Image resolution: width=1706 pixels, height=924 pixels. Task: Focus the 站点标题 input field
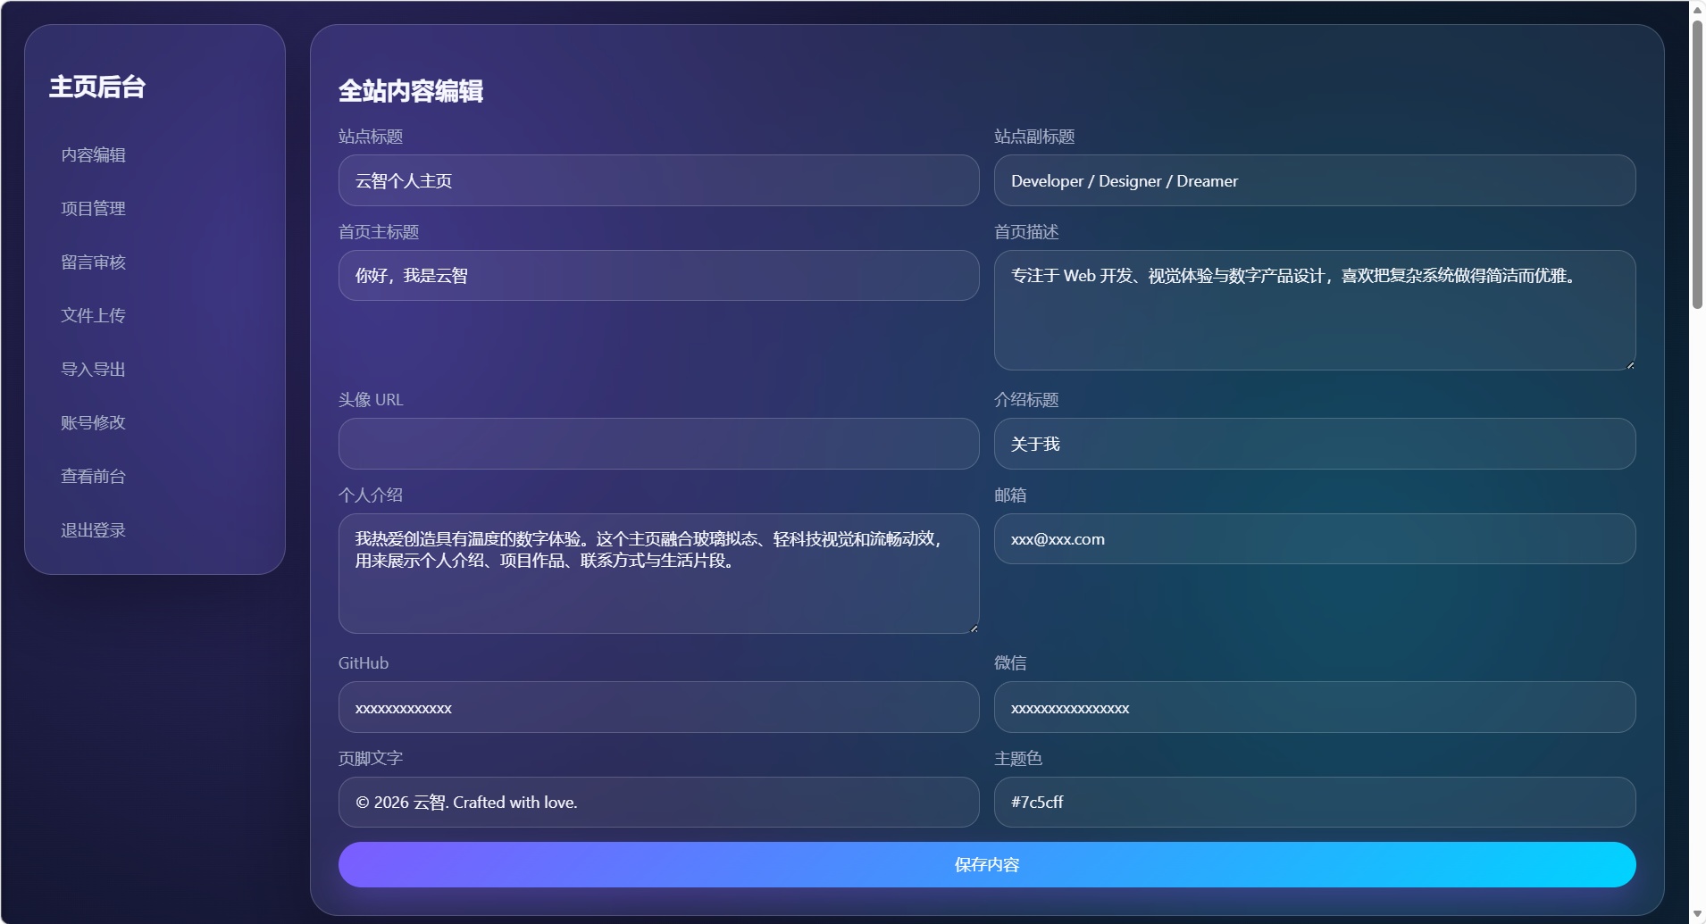[x=659, y=180]
